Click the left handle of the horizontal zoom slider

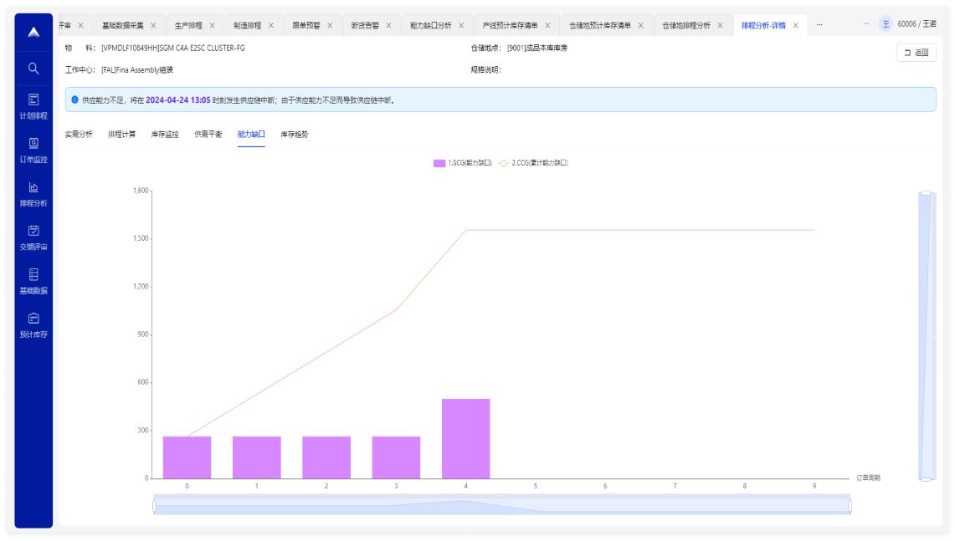click(154, 505)
